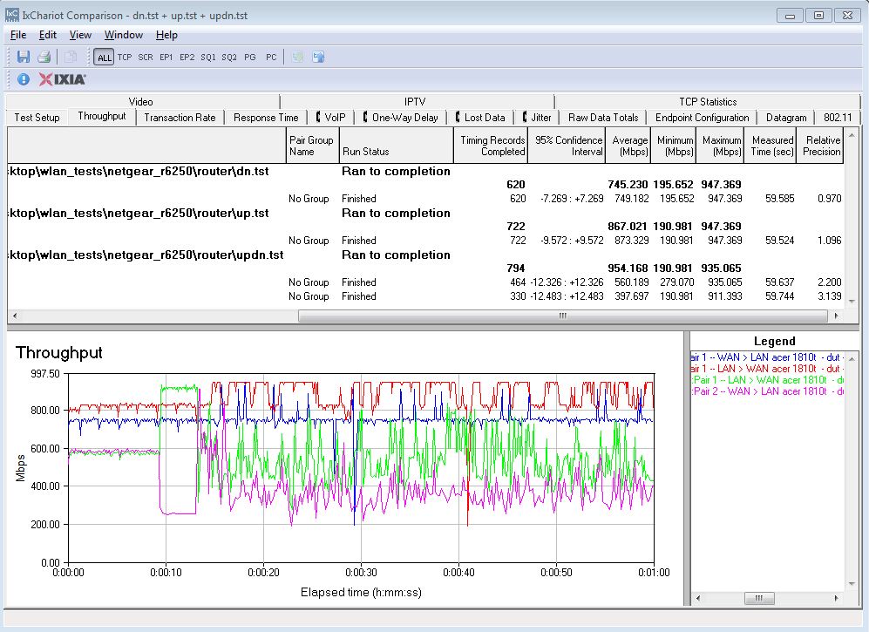Select the EP1 filter button

166,58
